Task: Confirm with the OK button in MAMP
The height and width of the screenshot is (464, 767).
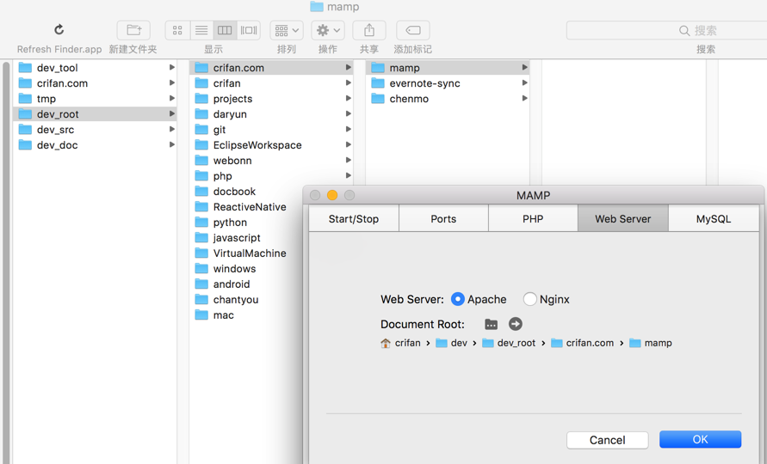Action: 700,439
